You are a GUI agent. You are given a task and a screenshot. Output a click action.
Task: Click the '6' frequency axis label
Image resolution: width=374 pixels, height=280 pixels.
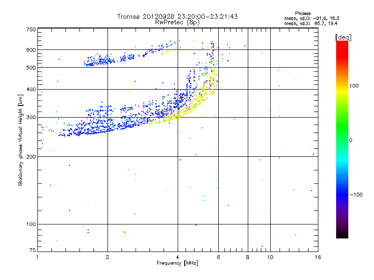tap(218, 257)
